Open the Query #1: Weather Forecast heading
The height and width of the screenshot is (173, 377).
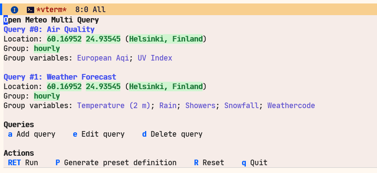[x=60, y=77]
